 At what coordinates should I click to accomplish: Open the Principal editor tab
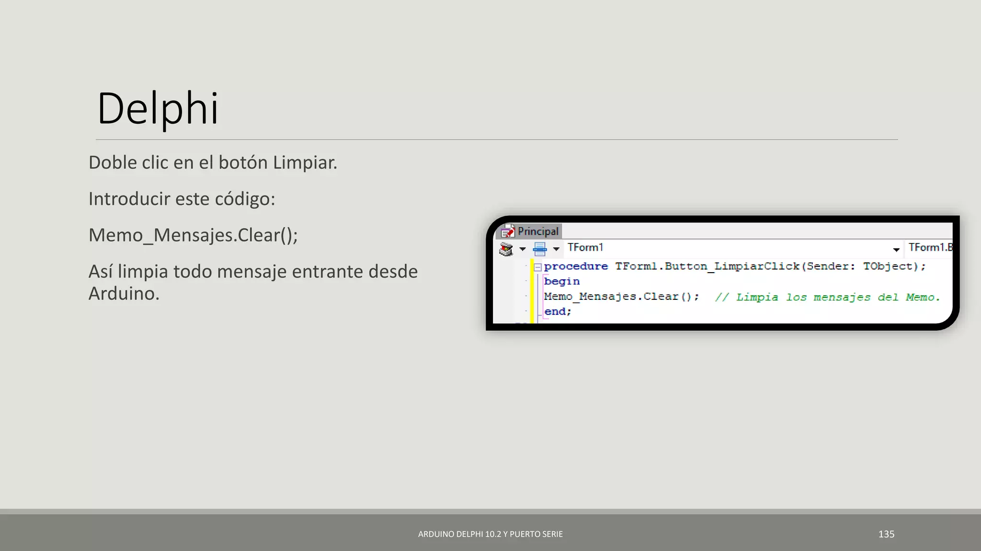coord(529,231)
